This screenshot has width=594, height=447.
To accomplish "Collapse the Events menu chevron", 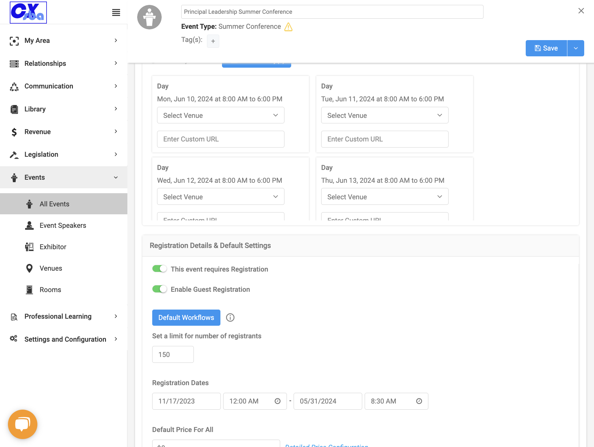I will pyautogui.click(x=116, y=178).
